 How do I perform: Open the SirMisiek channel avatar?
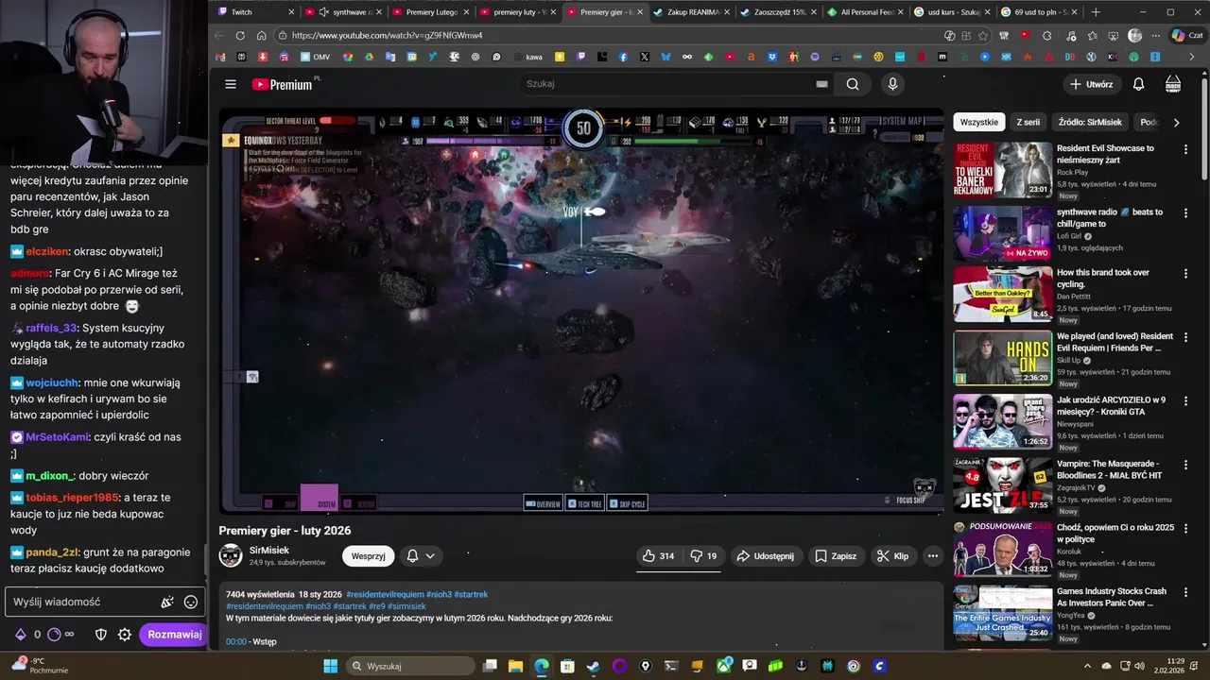(231, 555)
